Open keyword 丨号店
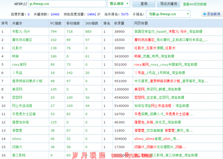This screenshot has height=159, width=223. point(17,73)
